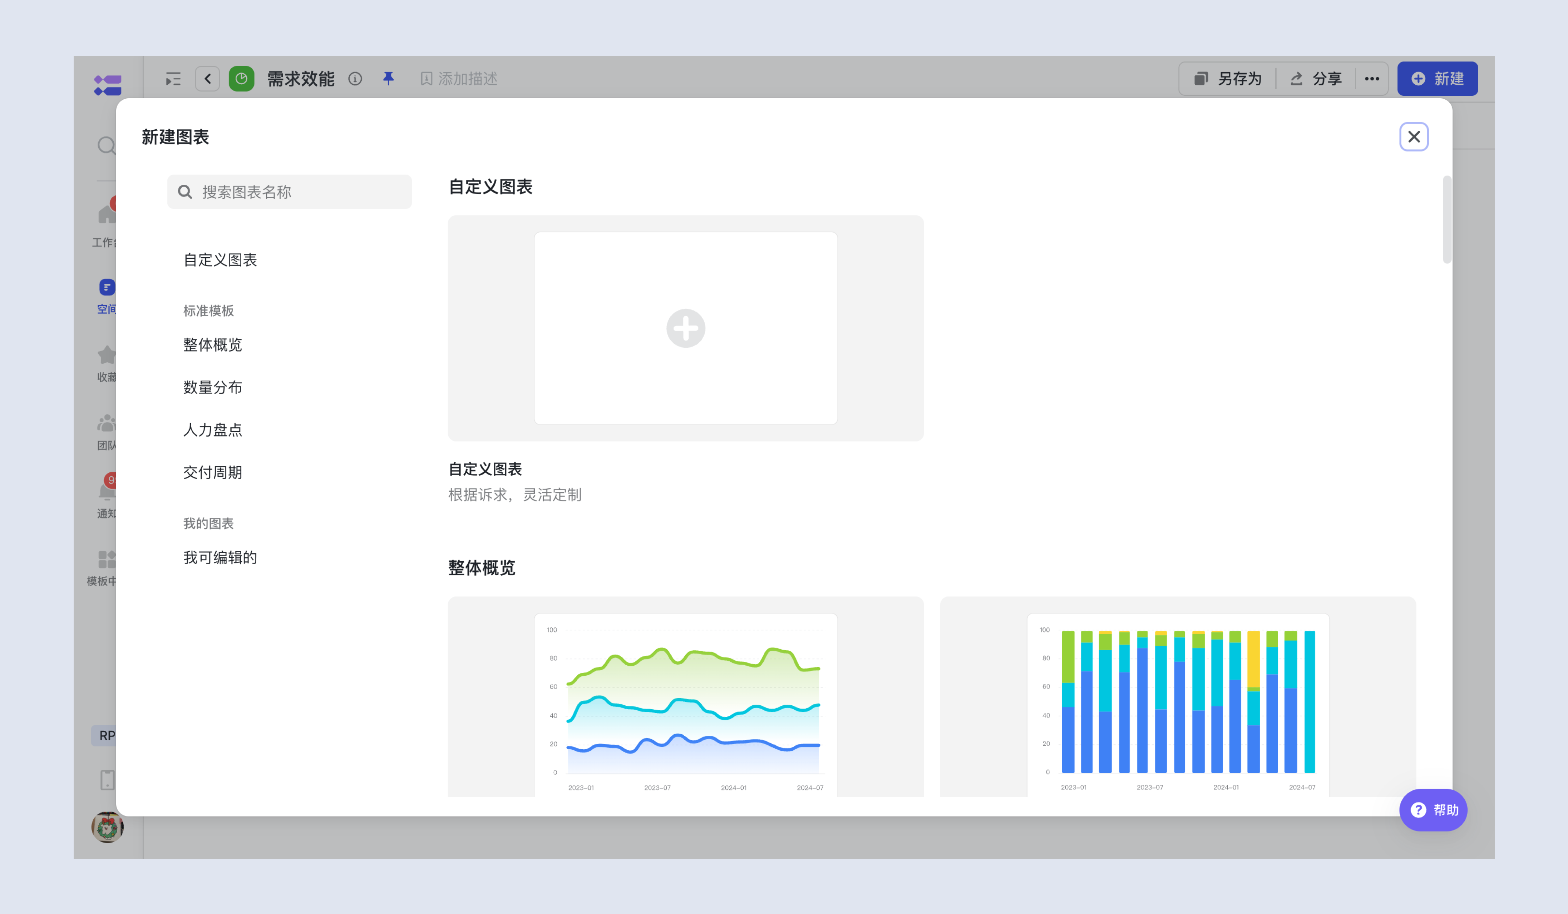1568x914 pixels.
Task: Click the 帮助 help button
Action: 1434,810
